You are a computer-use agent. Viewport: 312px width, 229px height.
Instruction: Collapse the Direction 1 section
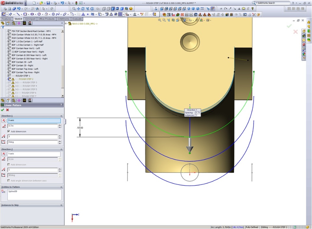61,116
